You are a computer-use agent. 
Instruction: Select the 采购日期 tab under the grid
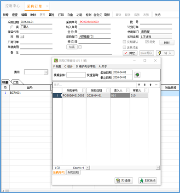coord(73,173)
